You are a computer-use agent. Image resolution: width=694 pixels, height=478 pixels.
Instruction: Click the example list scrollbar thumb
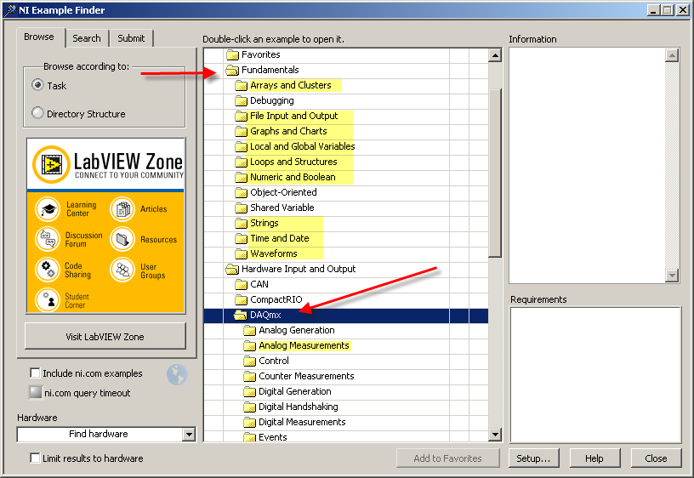pyautogui.click(x=495, y=173)
